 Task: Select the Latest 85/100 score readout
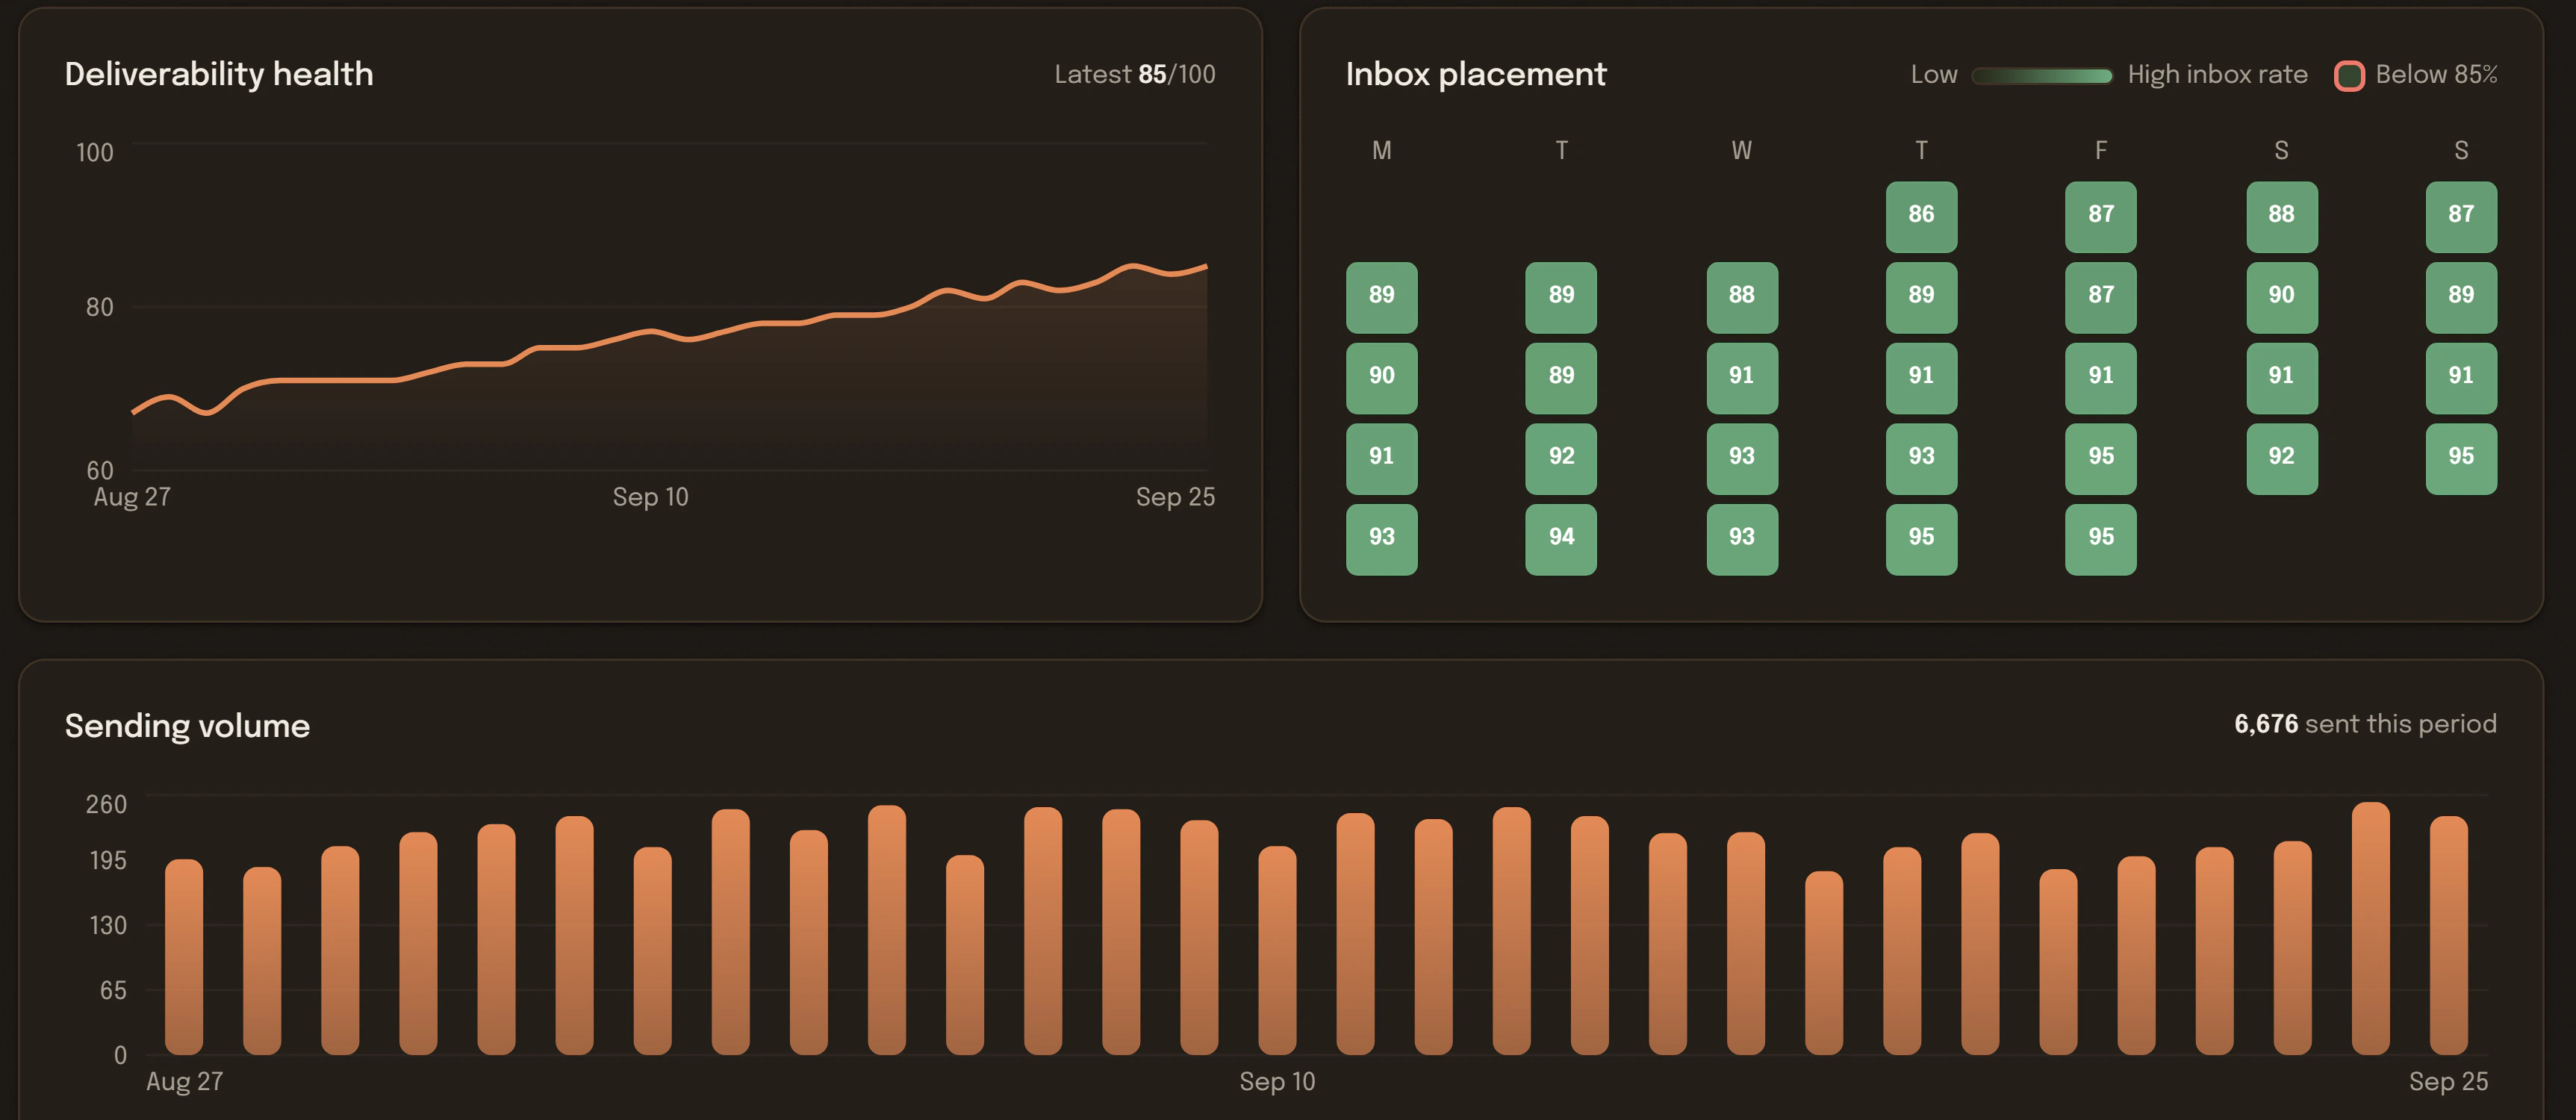(x=1134, y=74)
